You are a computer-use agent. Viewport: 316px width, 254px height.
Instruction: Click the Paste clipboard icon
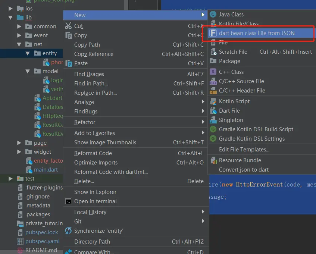69,63
